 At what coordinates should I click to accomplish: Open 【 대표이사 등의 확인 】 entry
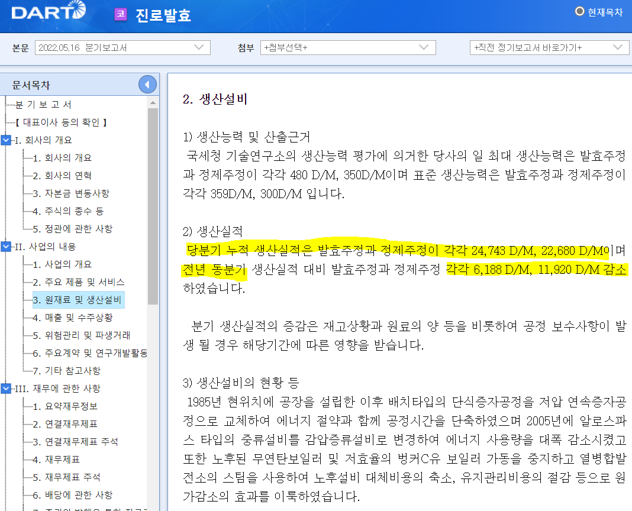[61, 122]
